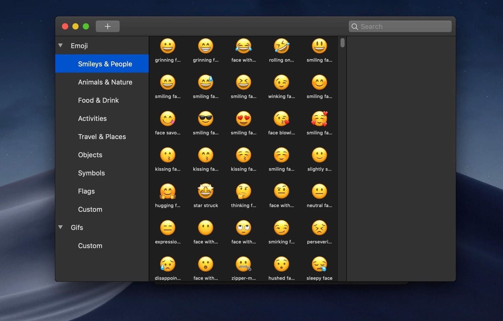Click the 'hugging f...' label
This screenshot has height=321, width=503.
click(168, 205)
